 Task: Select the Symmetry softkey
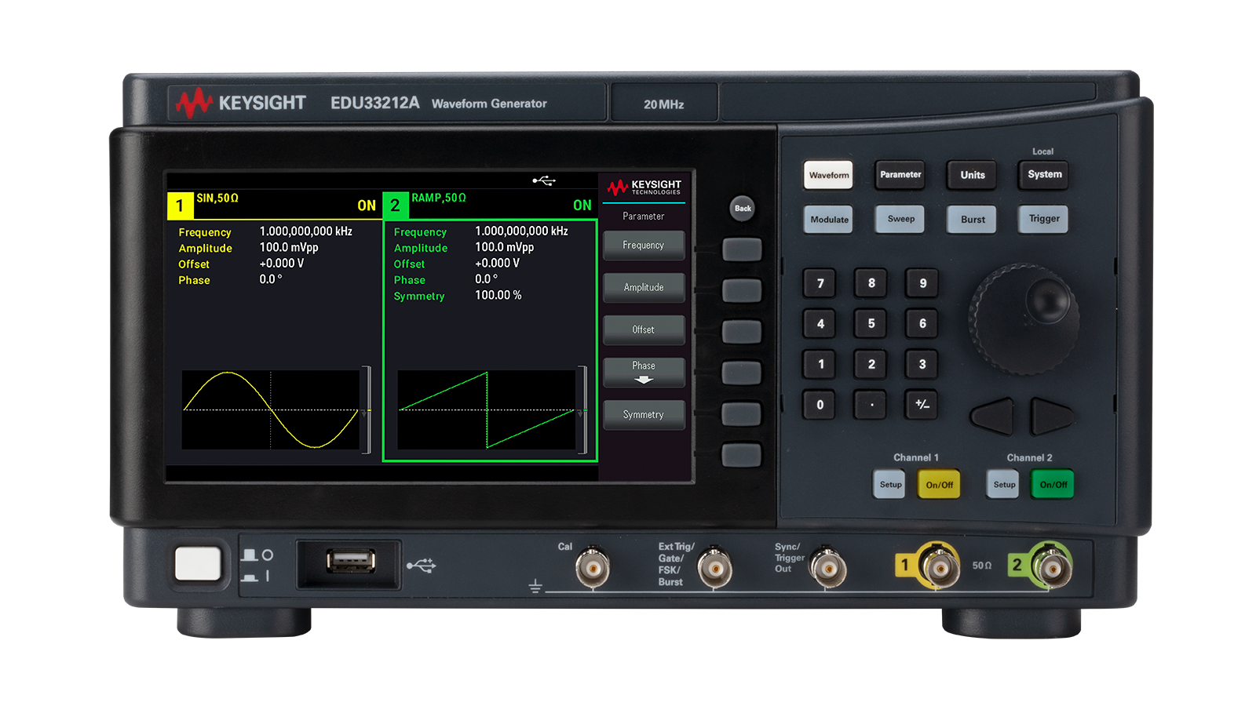click(644, 414)
